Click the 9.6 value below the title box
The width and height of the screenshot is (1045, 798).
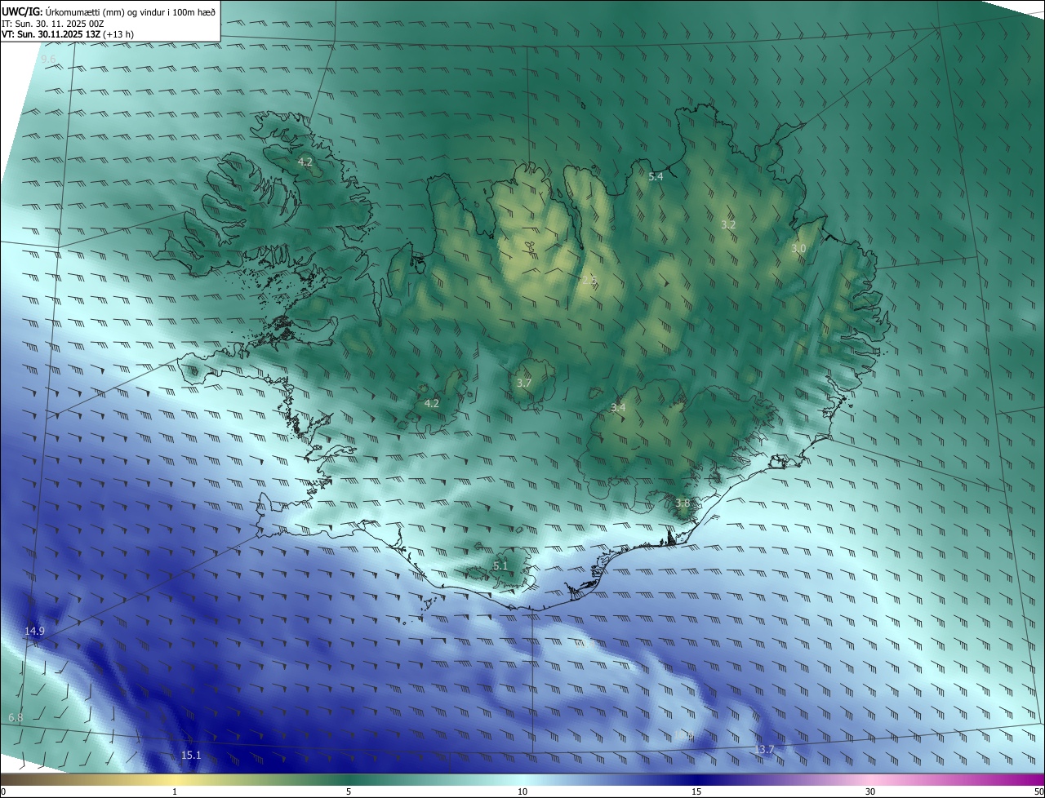point(49,60)
